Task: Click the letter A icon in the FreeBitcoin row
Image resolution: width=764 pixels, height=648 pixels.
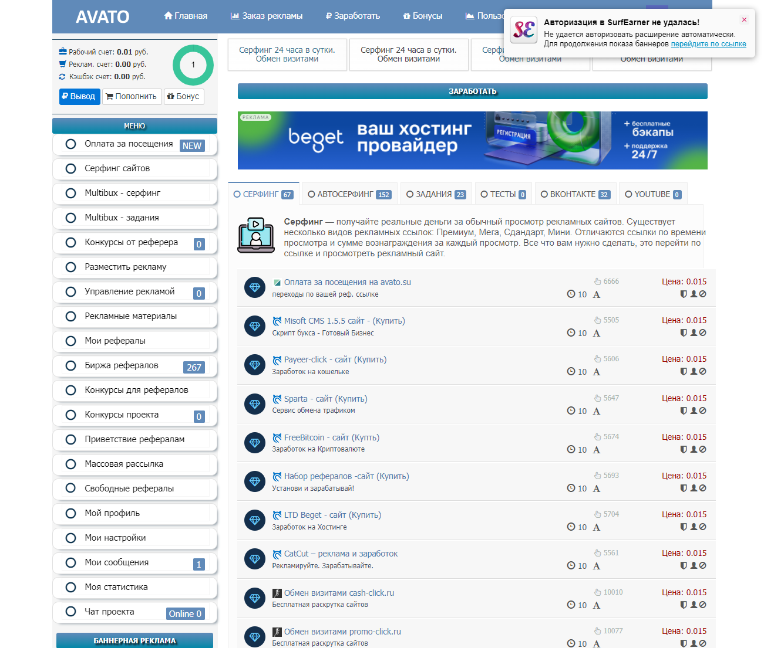Action: point(597,450)
